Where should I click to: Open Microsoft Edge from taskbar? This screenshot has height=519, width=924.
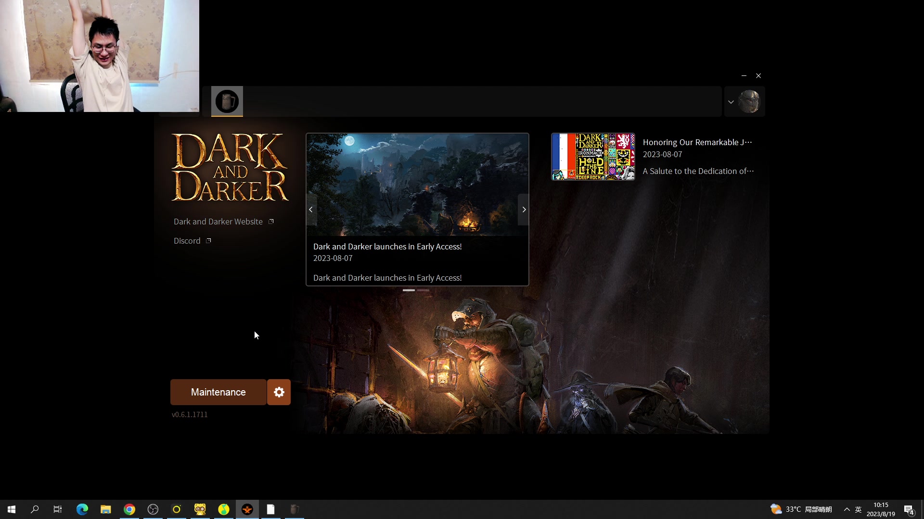[82, 509]
